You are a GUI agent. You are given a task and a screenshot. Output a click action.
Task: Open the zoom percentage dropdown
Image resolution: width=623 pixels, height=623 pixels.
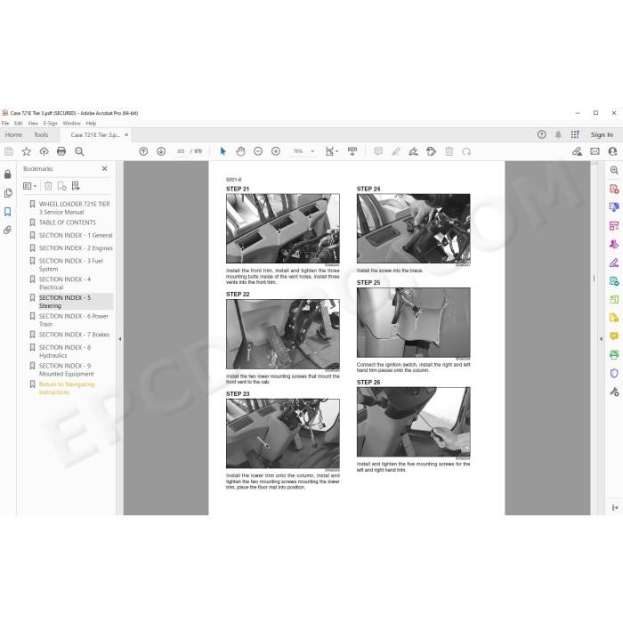point(312,151)
